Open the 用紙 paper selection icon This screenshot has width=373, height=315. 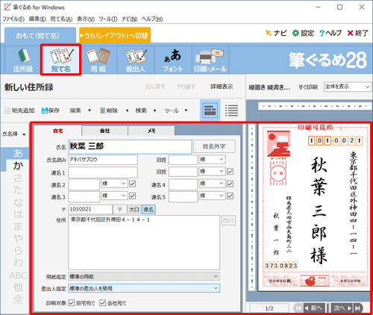coord(98,60)
